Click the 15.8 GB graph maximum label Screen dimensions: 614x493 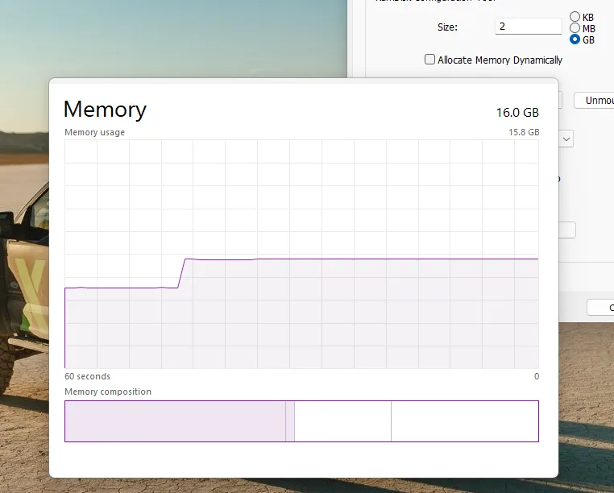coord(523,132)
